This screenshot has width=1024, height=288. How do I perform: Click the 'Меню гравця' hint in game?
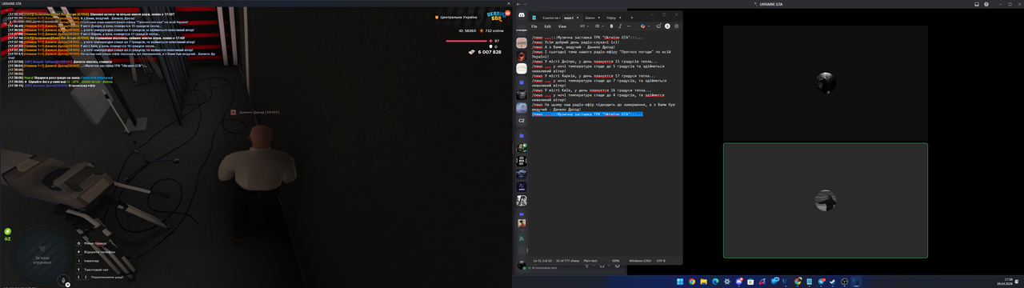tap(94, 242)
